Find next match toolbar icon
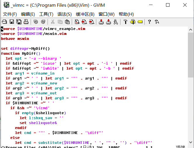The image size is (194, 148). [84, 22]
